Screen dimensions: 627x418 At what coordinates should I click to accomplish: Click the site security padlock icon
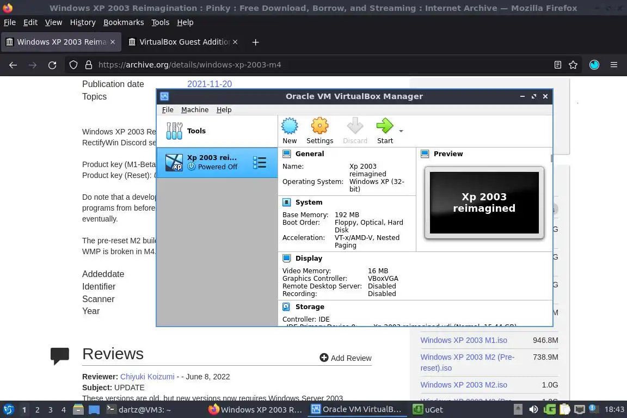[x=88, y=65]
